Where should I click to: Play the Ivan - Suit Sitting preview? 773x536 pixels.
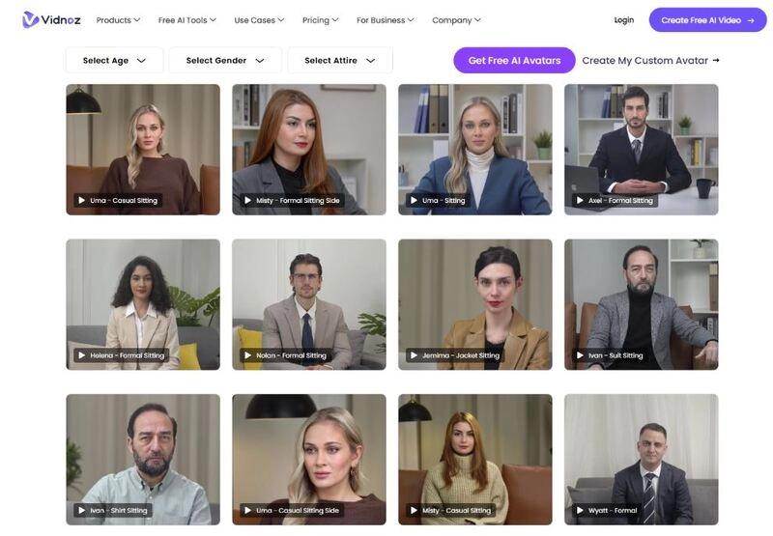[581, 355]
